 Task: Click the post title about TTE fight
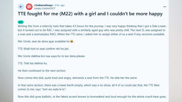click(90, 14)
